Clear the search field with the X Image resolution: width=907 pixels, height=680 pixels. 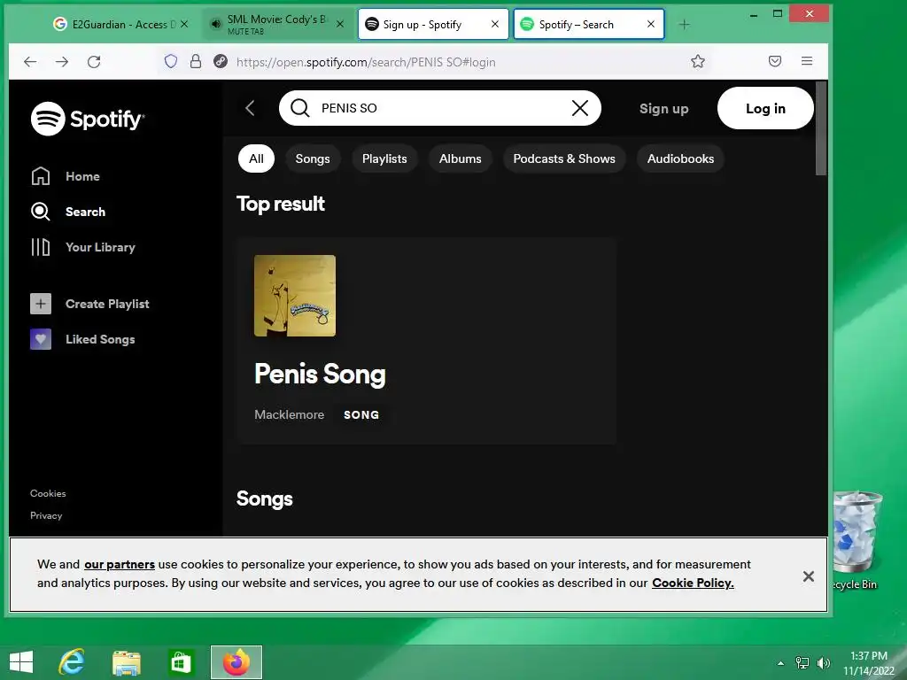pyautogui.click(x=579, y=108)
